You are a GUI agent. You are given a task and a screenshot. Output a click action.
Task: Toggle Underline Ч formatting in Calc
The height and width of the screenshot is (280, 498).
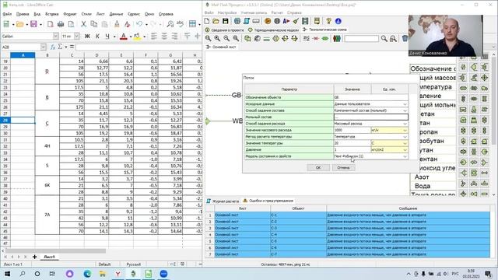(x=107, y=37)
